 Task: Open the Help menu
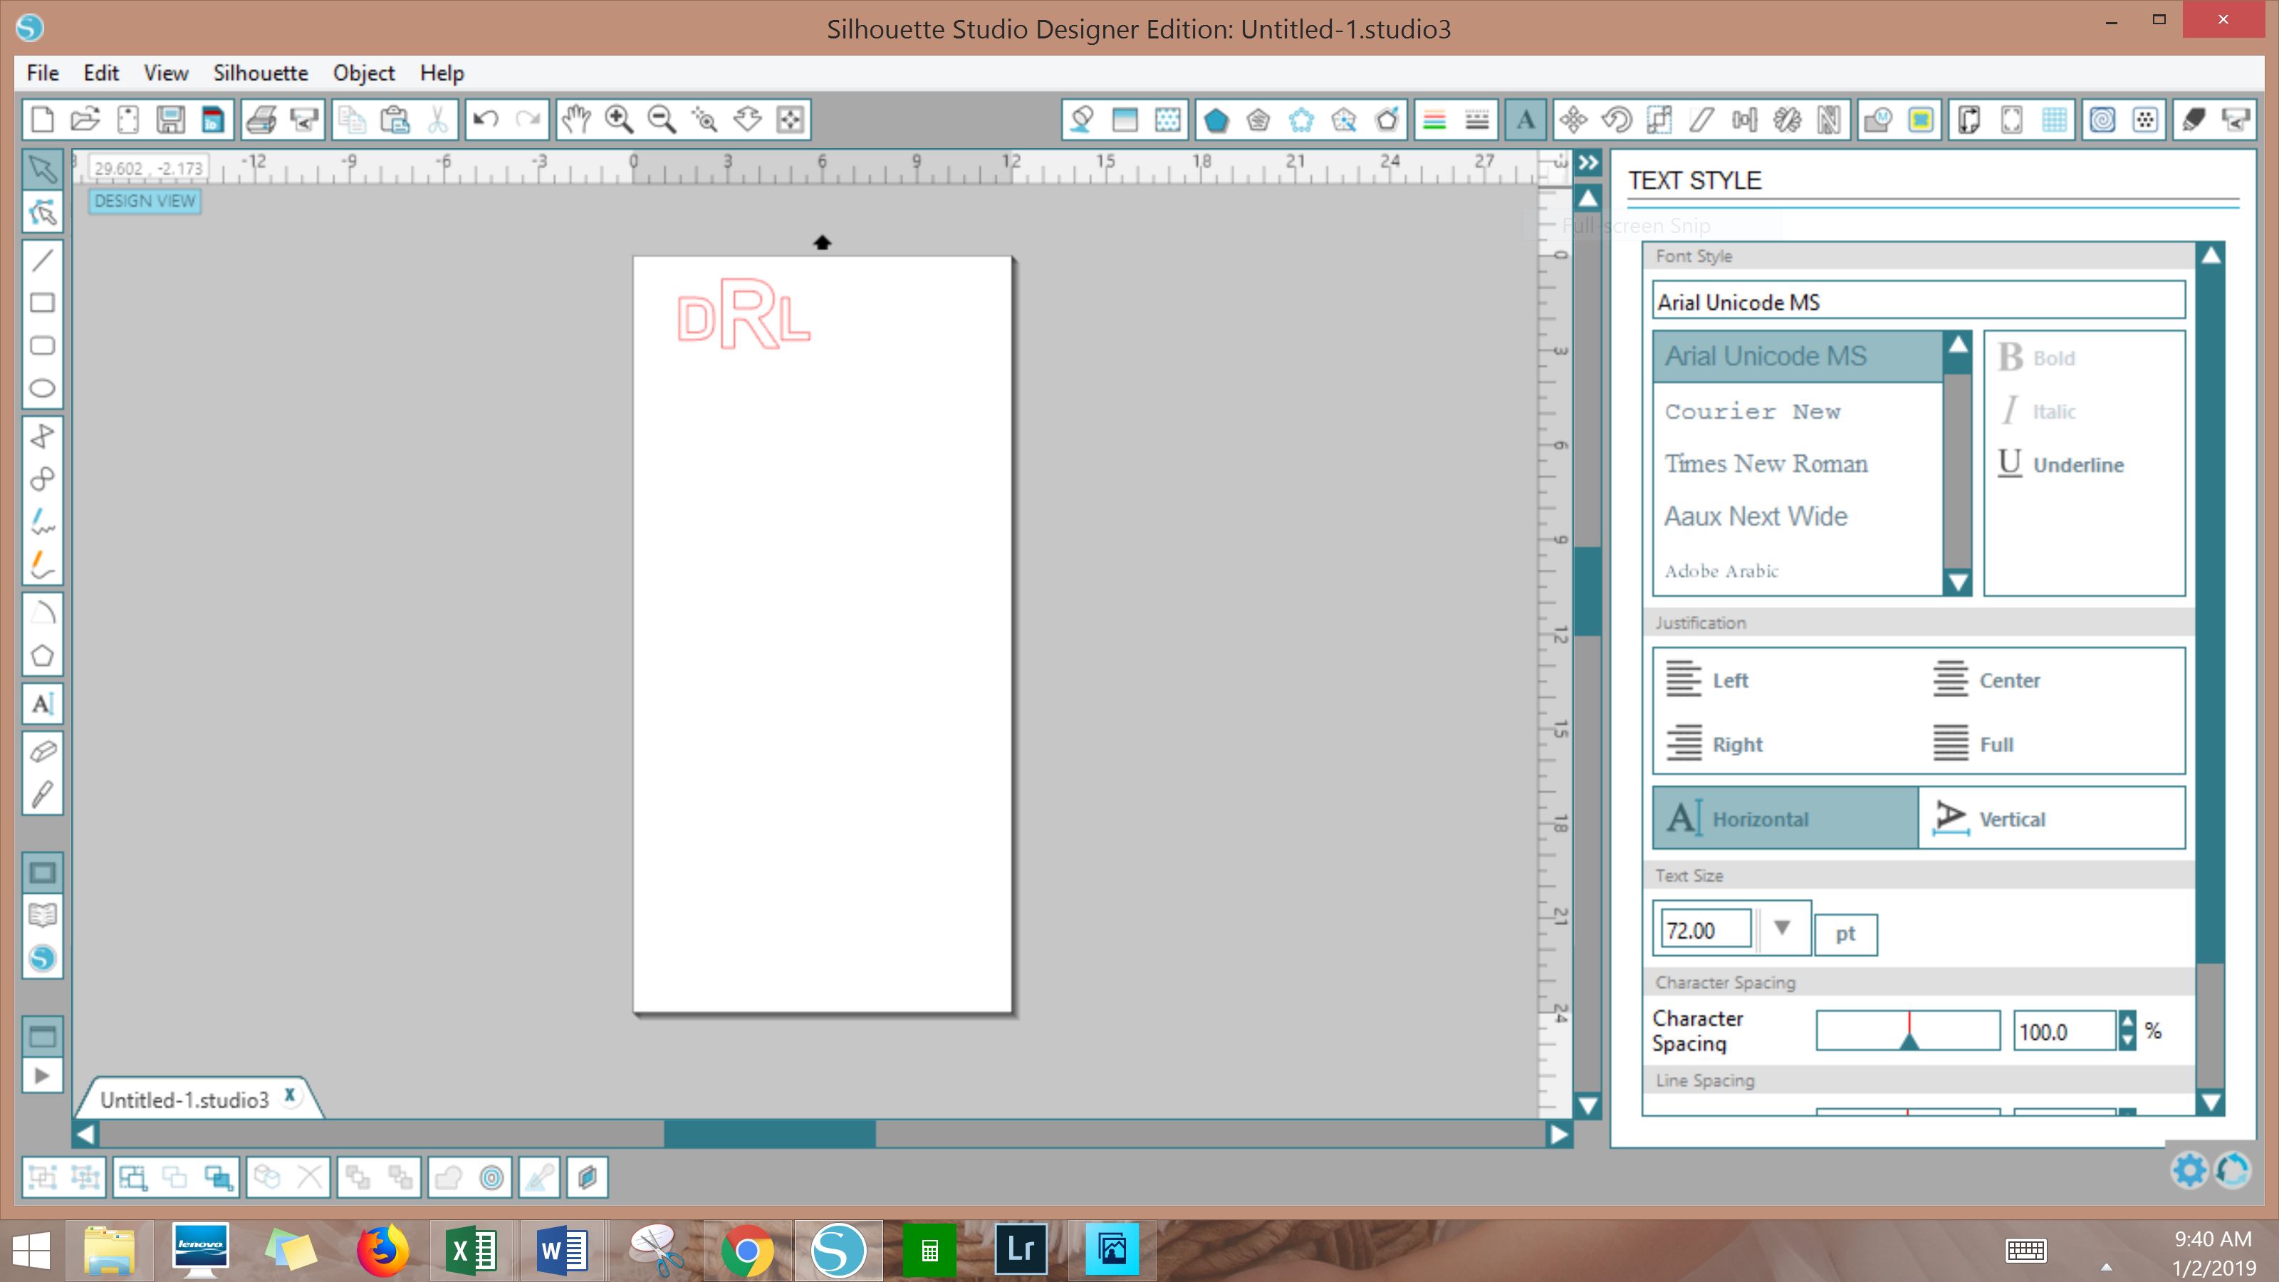point(442,73)
